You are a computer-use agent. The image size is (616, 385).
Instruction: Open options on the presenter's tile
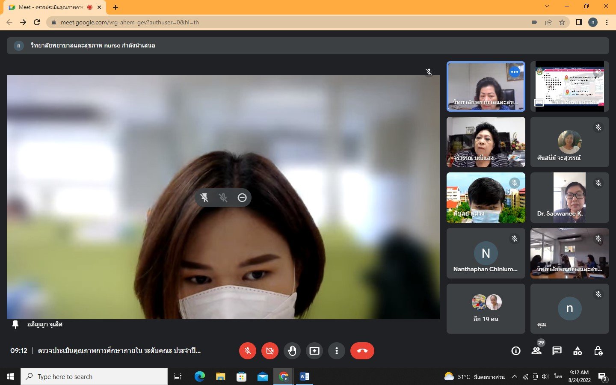(515, 72)
